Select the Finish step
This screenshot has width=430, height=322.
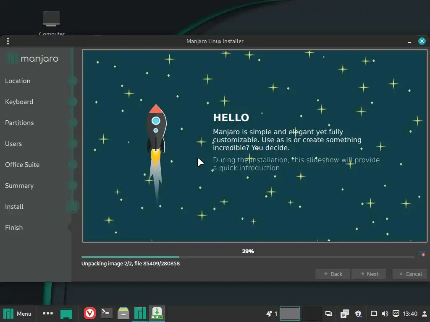point(14,227)
